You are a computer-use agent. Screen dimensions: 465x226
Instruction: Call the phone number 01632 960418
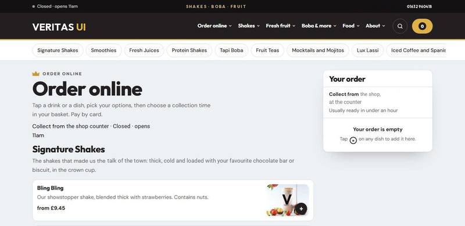pos(419,6)
